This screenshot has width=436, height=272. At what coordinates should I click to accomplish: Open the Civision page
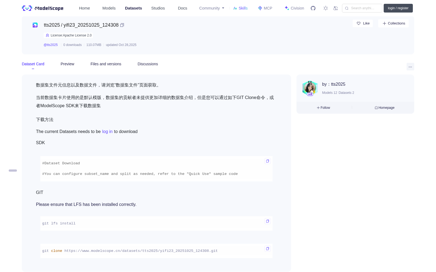coord(294,8)
